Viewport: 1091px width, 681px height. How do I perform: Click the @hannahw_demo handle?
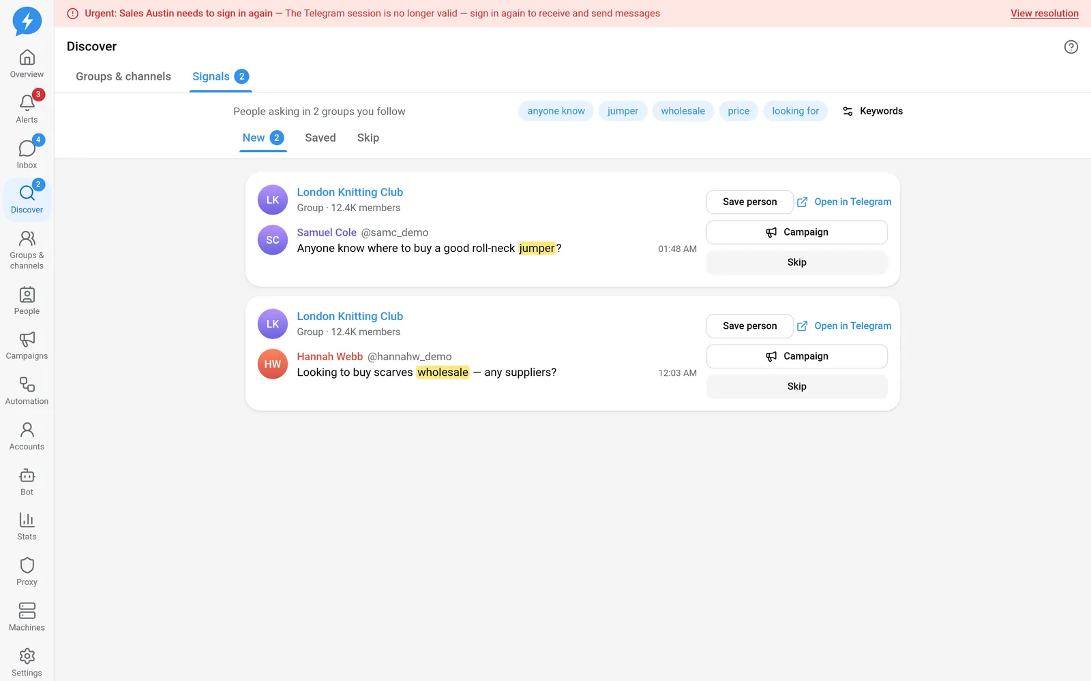click(x=410, y=356)
